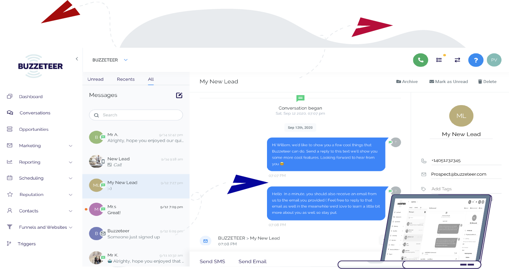Collapse sidebar with the left chevron

tap(77, 59)
